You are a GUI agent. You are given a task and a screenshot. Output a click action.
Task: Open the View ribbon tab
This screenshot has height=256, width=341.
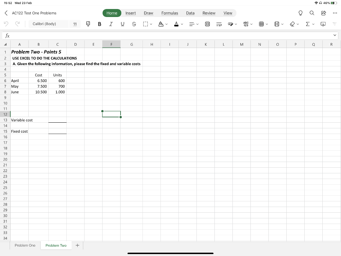228,13
